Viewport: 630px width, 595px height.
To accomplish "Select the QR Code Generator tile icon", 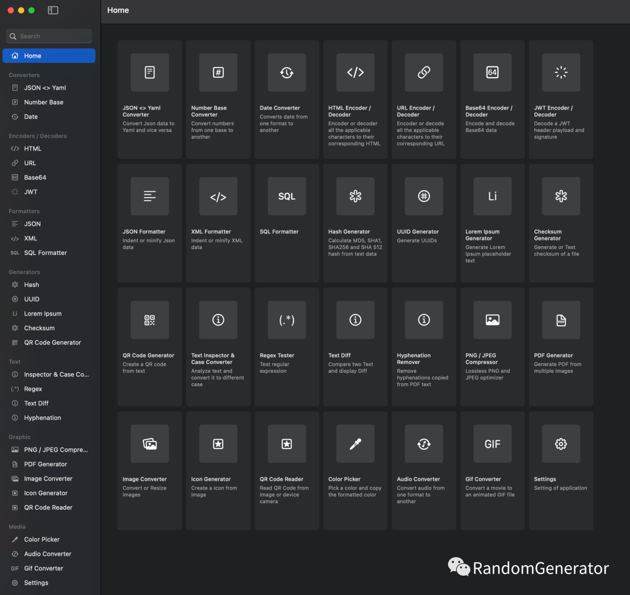I will pyautogui.click(x=150, y=320).
